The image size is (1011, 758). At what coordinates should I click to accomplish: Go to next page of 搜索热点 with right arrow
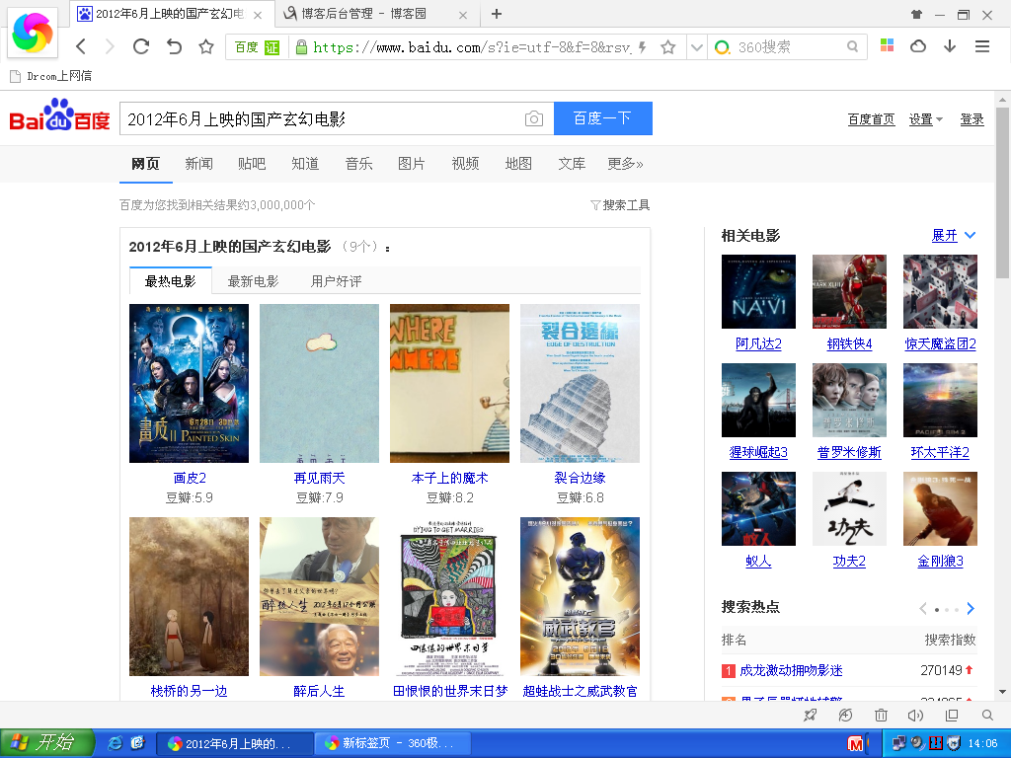(971, 608)
